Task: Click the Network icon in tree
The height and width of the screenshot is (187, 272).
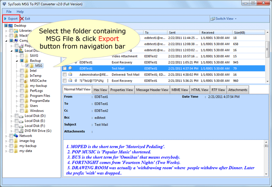Action: tap(16, 136)
